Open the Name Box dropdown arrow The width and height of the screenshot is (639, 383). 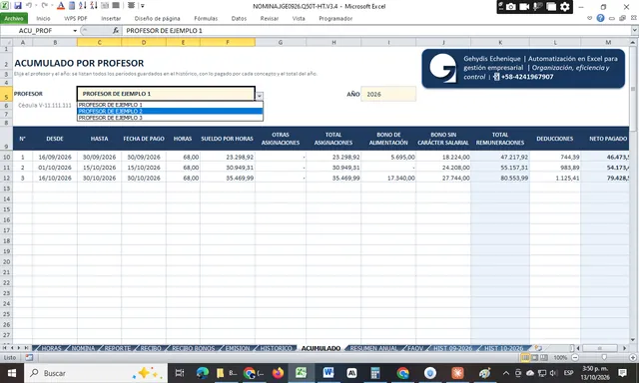pyautogui.click(x=75, y=31)
